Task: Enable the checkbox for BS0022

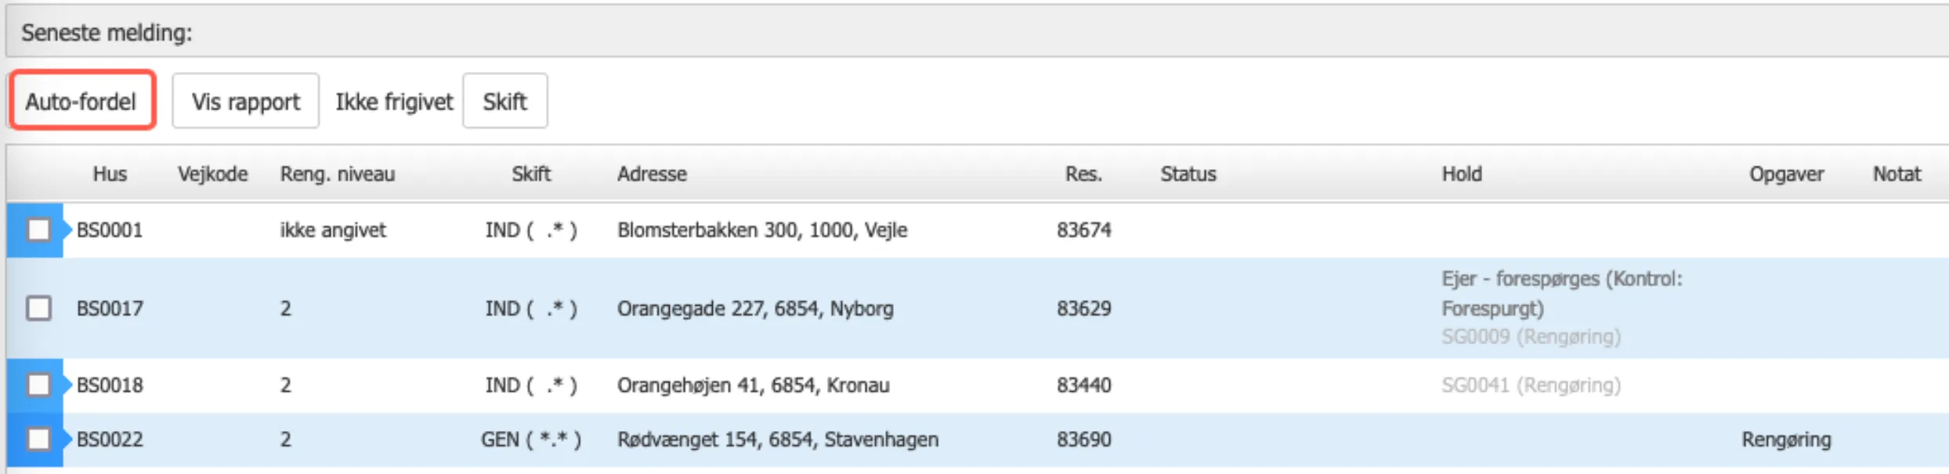Action: click(x=38, y=439)
